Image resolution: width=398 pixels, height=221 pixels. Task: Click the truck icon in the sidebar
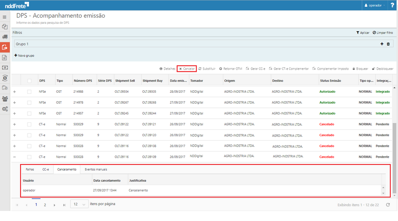pyautogui.click(x=5, y=37)
